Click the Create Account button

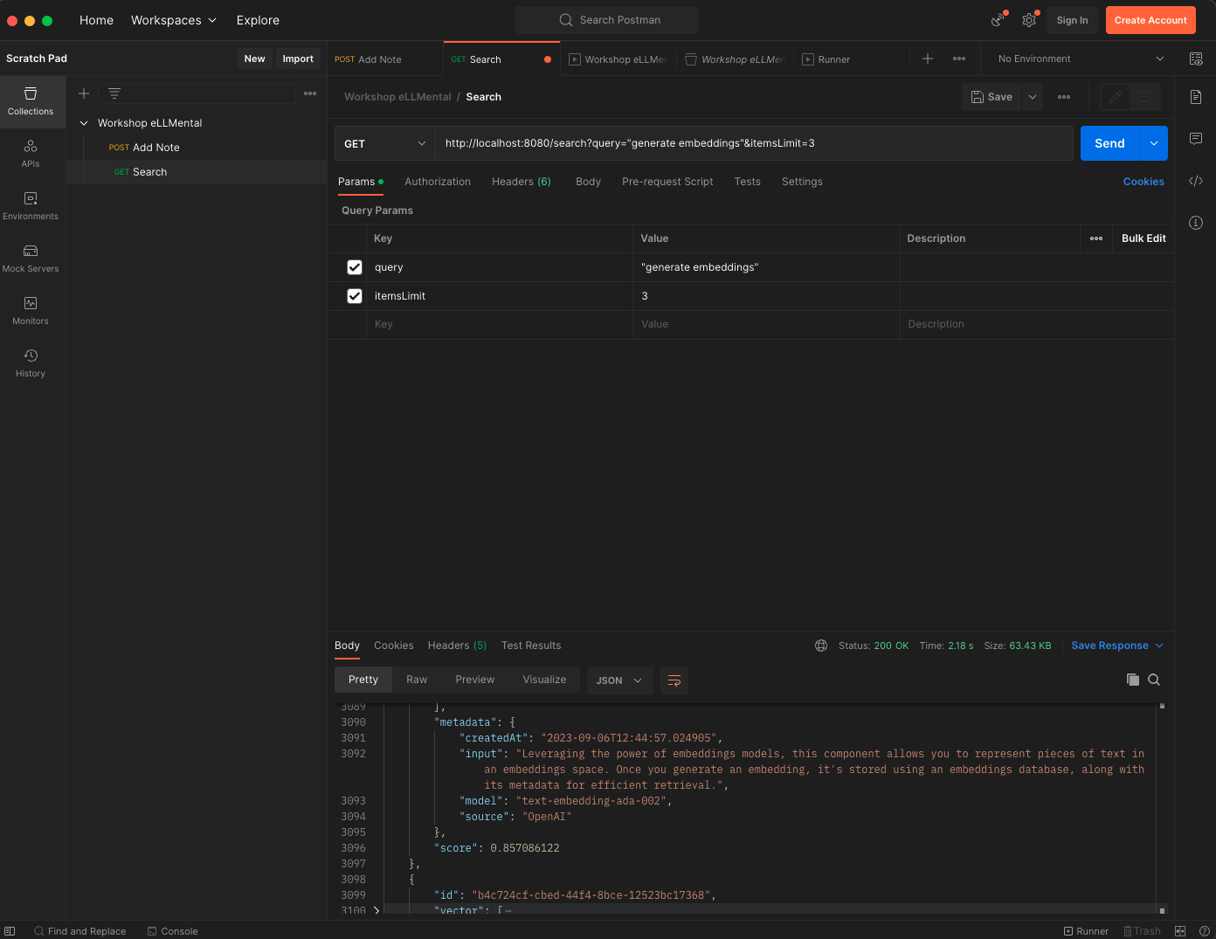(x=1150, y=20)
